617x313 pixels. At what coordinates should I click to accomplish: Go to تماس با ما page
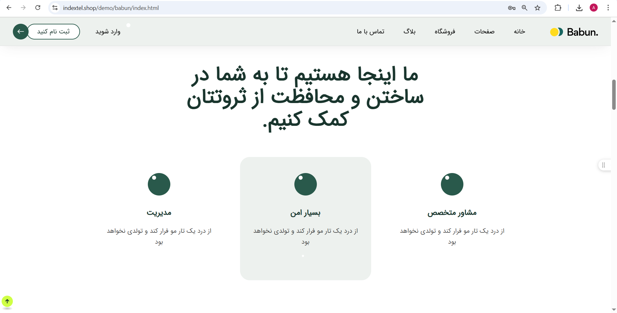click(371, 31)
